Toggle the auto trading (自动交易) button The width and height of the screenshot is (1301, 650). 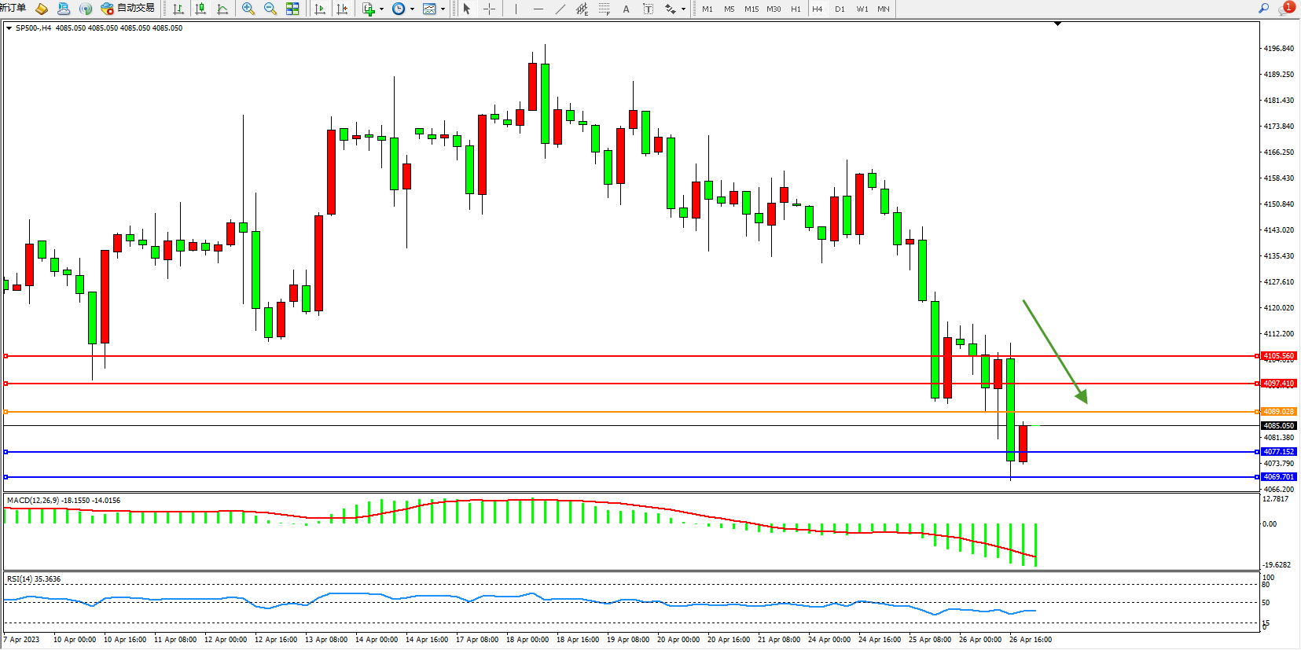(128, 9)
